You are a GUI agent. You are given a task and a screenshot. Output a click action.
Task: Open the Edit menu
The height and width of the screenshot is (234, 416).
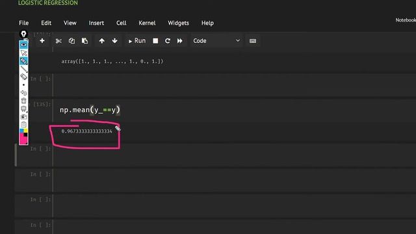point(46,23)
